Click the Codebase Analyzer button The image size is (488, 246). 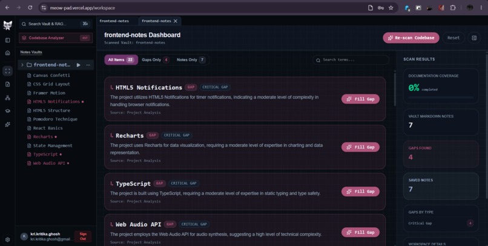click(56, 38)
